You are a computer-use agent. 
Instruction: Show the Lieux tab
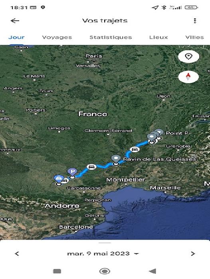(x=158, y=37)
